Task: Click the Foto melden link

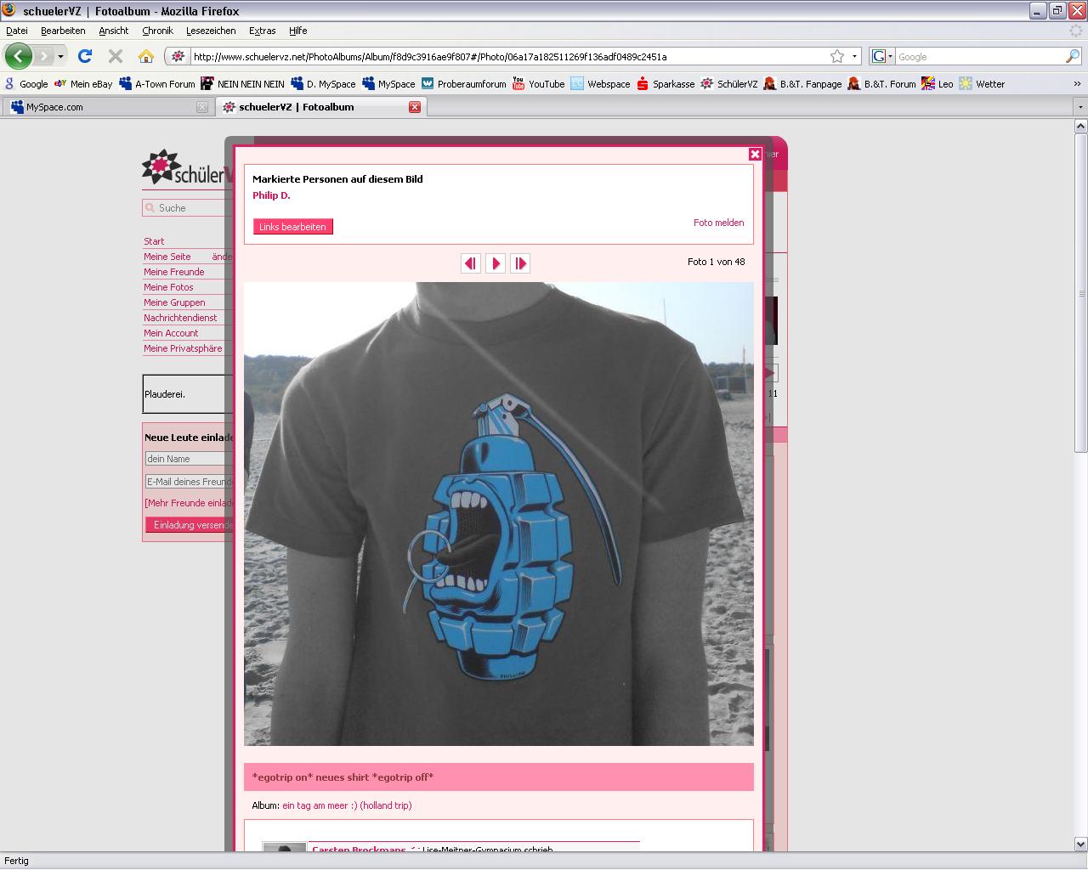Action: (x=718, y=223)
